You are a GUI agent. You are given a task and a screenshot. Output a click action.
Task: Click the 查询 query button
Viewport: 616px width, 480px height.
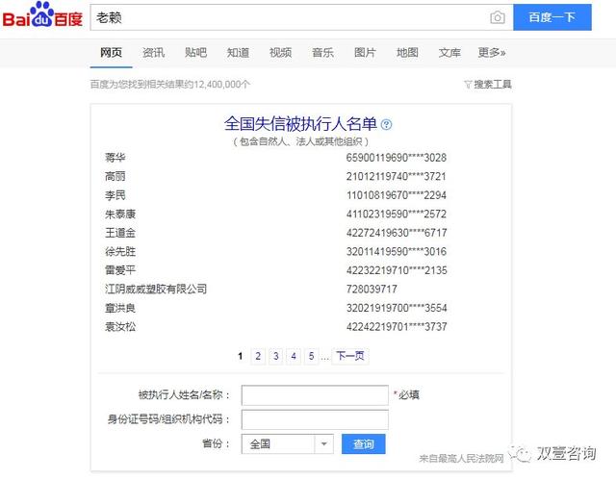pos(363,444)
